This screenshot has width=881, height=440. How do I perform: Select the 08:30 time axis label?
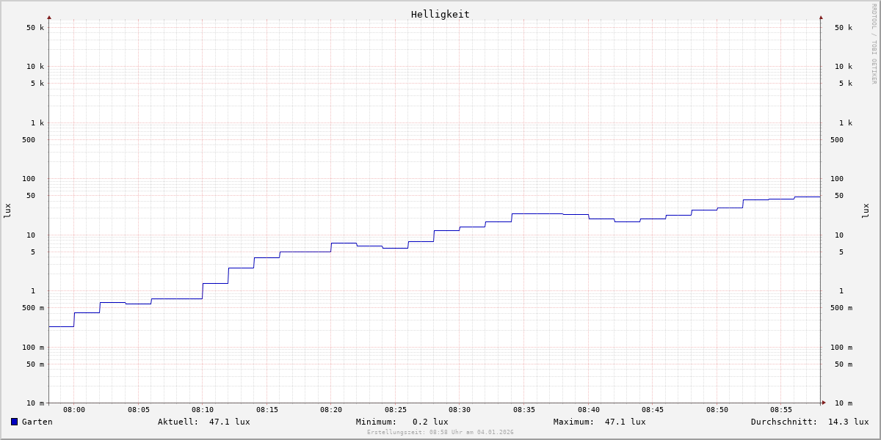pyautogui.click(x=460, y=410)
